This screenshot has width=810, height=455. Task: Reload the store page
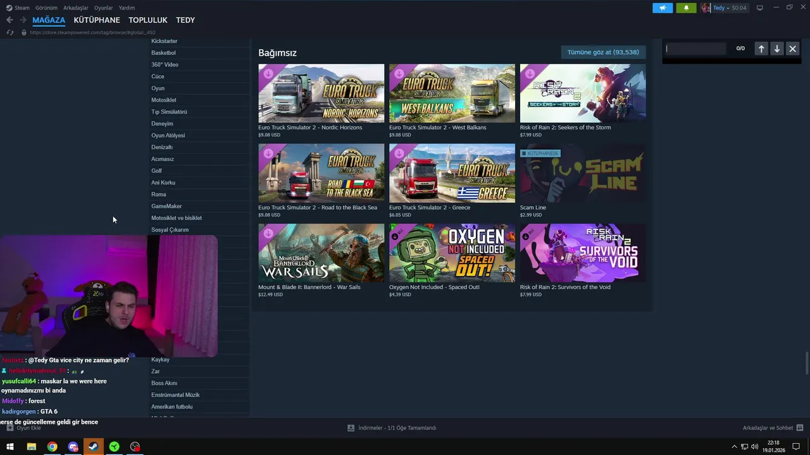click(x=10, y=32)
